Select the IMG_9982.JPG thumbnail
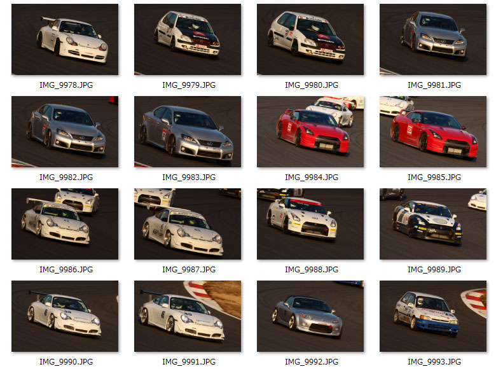Screen dimensions: 496x369 click(x=65, y=132)
